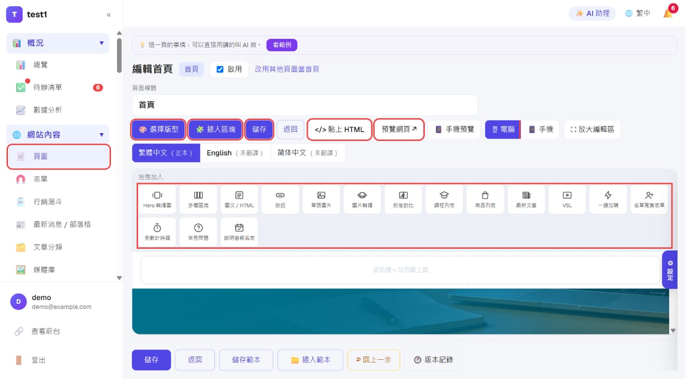Pick the 說明會報名表 block
The height and width of the screenshot is (379, 685).
239,232
